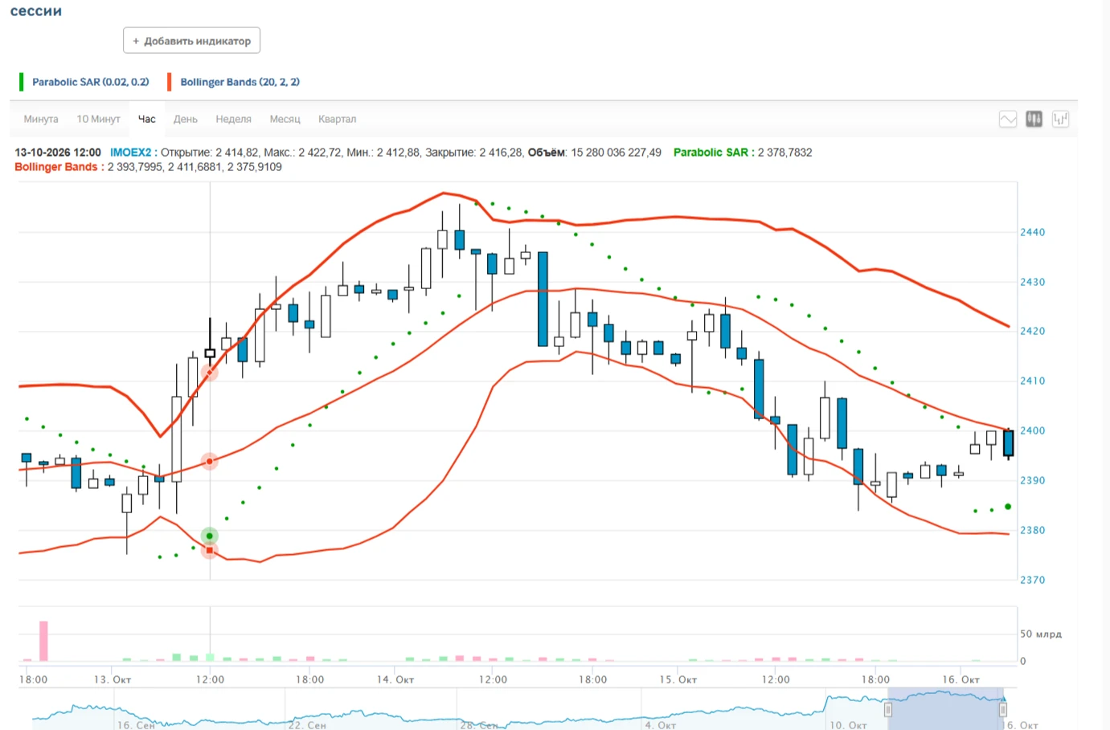Click the Добавить индикатор button

pyautogui.click(x=191, y=41)
